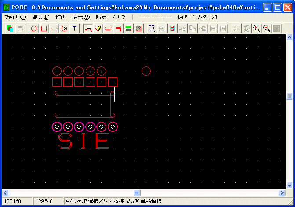Click the zoom out magnifier
This screenshot has width=295, height=207.
coord(266,29)
